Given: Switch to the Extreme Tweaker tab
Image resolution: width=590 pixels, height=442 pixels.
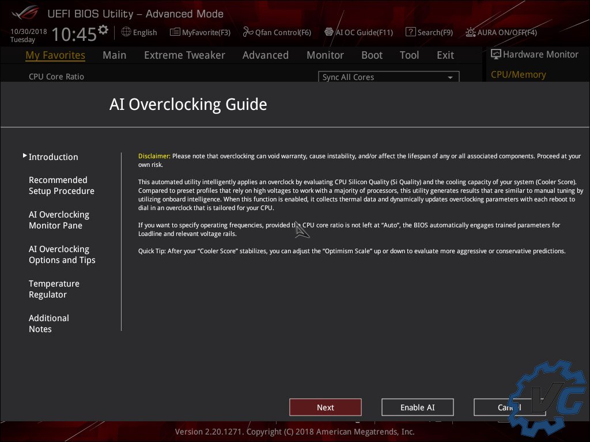Looking at the screenshot, I should (x=184, y=55).
